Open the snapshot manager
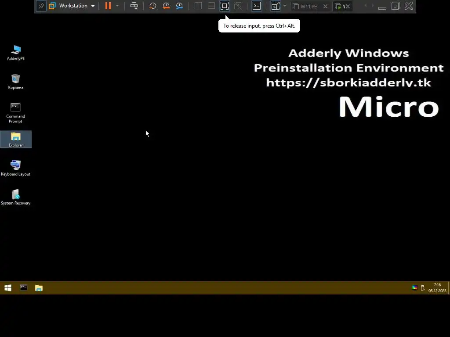 point(179,6)
